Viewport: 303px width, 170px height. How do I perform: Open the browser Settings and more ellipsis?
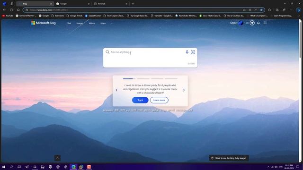tap(291, 10)
